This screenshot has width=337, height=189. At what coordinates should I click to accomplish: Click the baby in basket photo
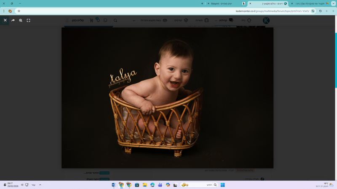[x=167, y=98]
